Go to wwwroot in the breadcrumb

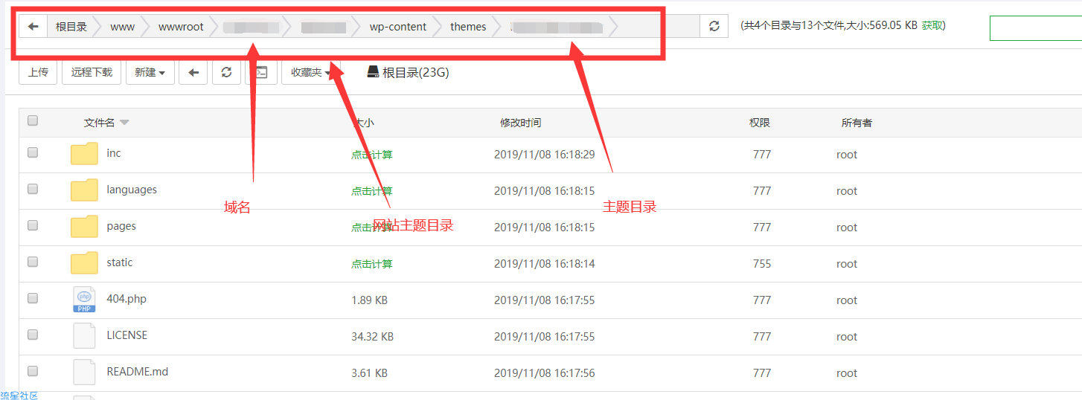[181, 27]
